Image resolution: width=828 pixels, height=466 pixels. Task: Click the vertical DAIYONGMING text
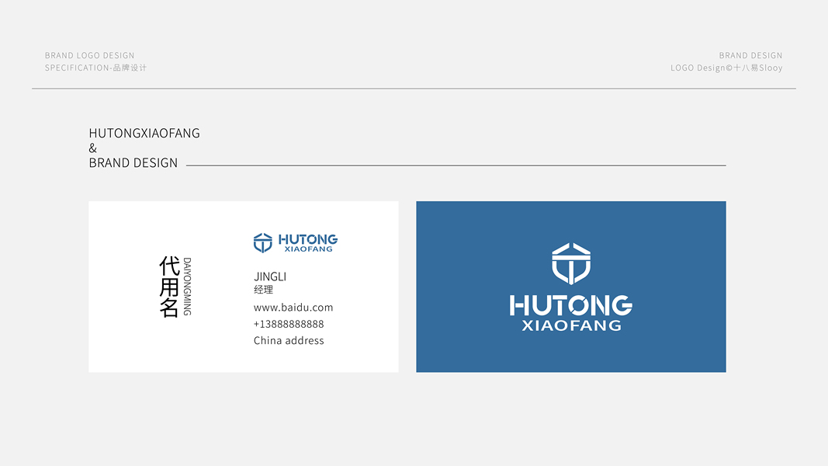[x=187, y=287]
